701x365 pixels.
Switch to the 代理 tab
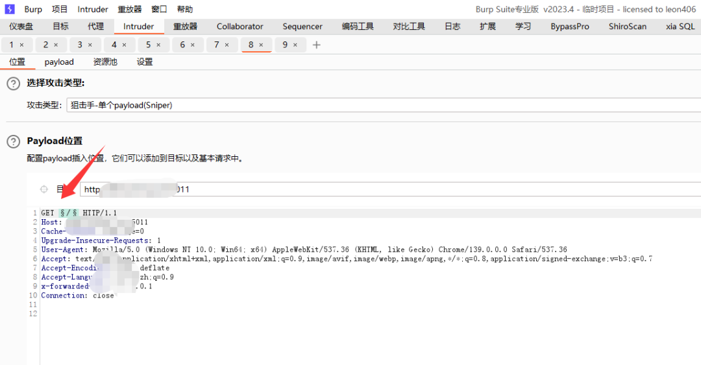pos(95,27)
